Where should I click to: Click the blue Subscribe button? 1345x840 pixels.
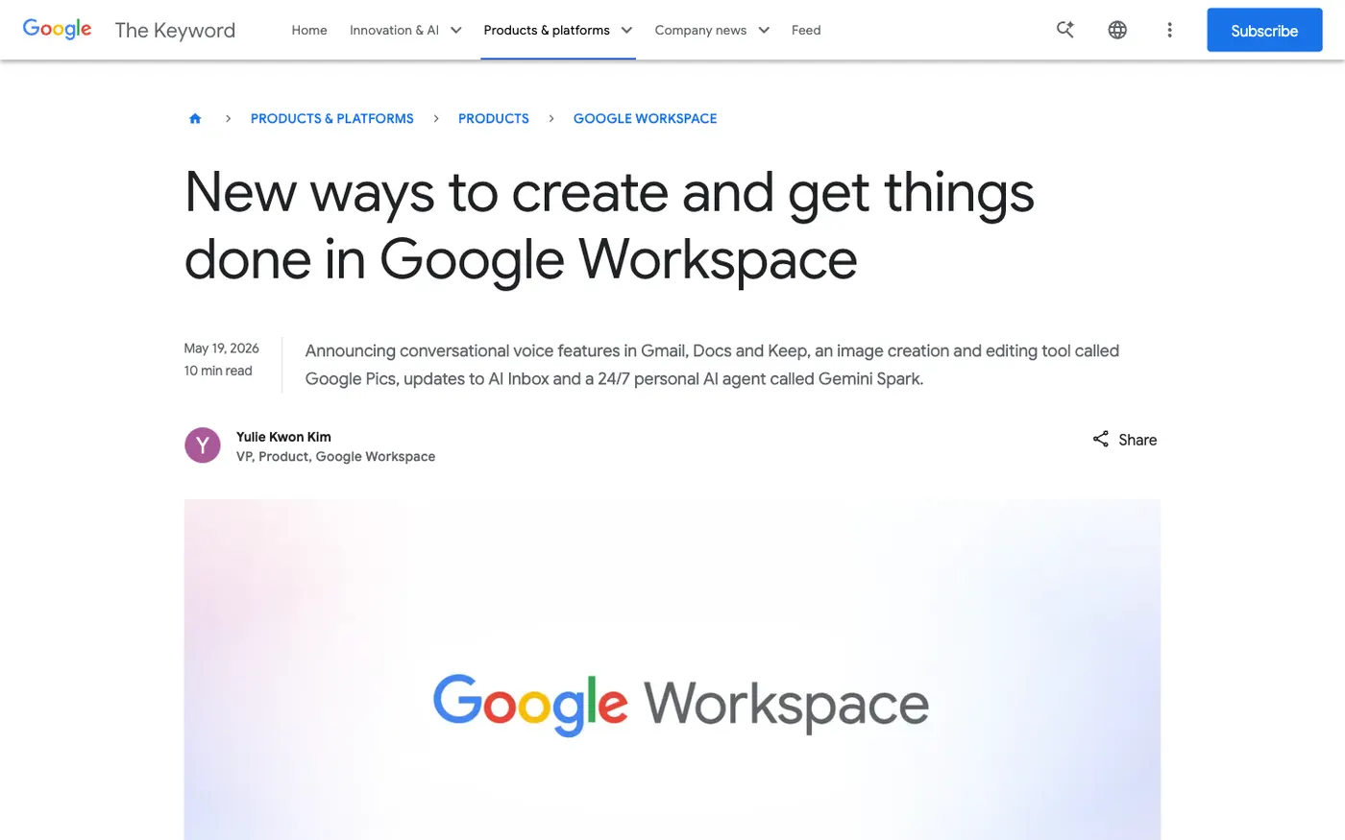[1264, 30]
